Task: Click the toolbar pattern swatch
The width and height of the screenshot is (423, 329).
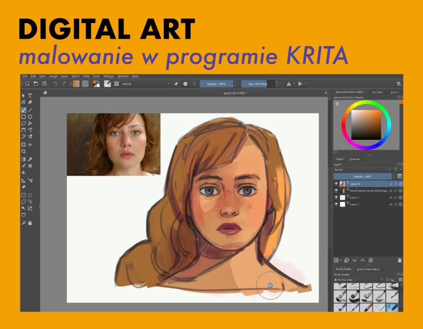Action: (x=85, y=84)
